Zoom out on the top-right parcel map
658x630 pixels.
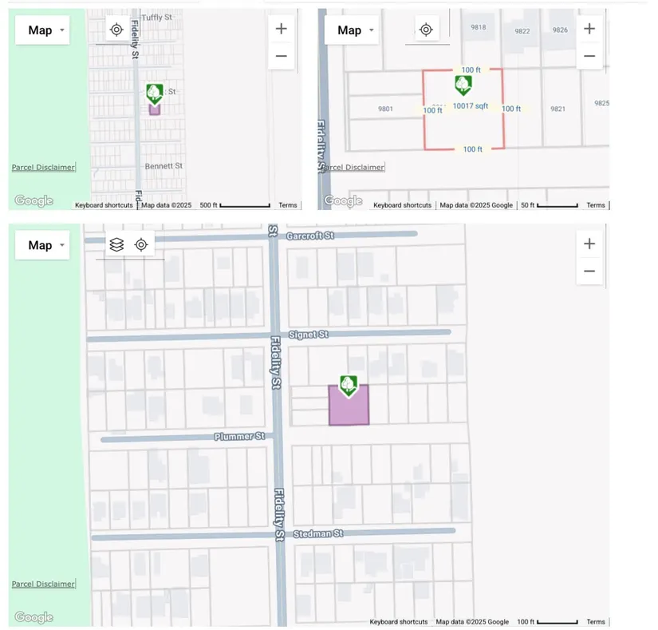[589, 56]
